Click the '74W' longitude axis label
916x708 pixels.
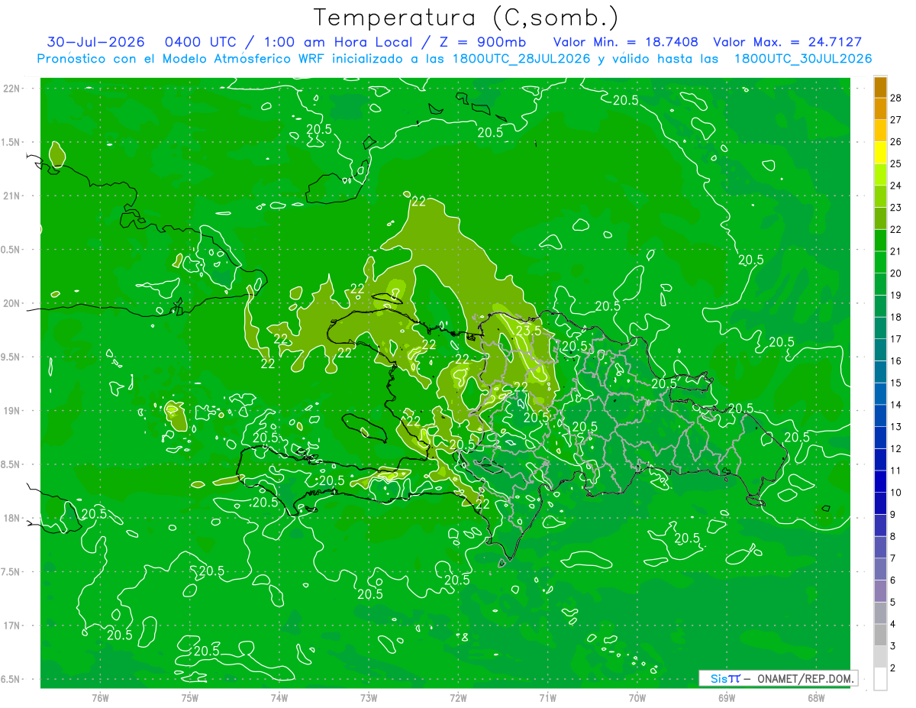[x=279, y=697]
